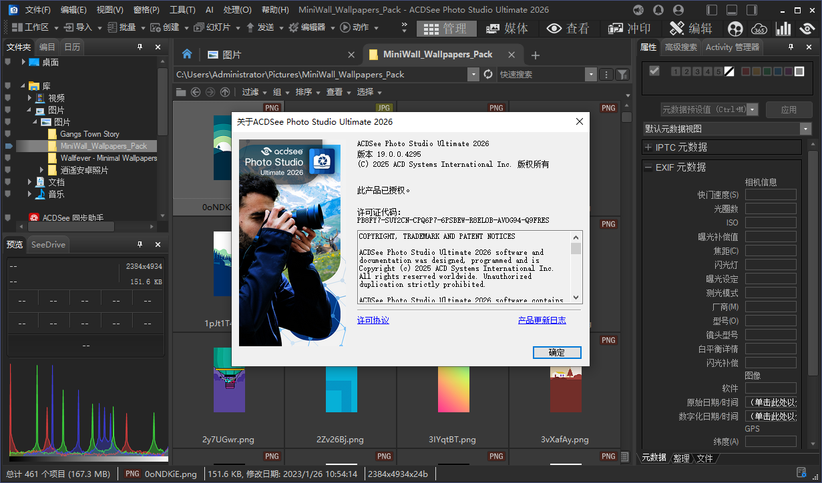The height and width of the screenshot is (483, 822).
Task: Click the refresh icon beside path bar
Action: point(488,75)
